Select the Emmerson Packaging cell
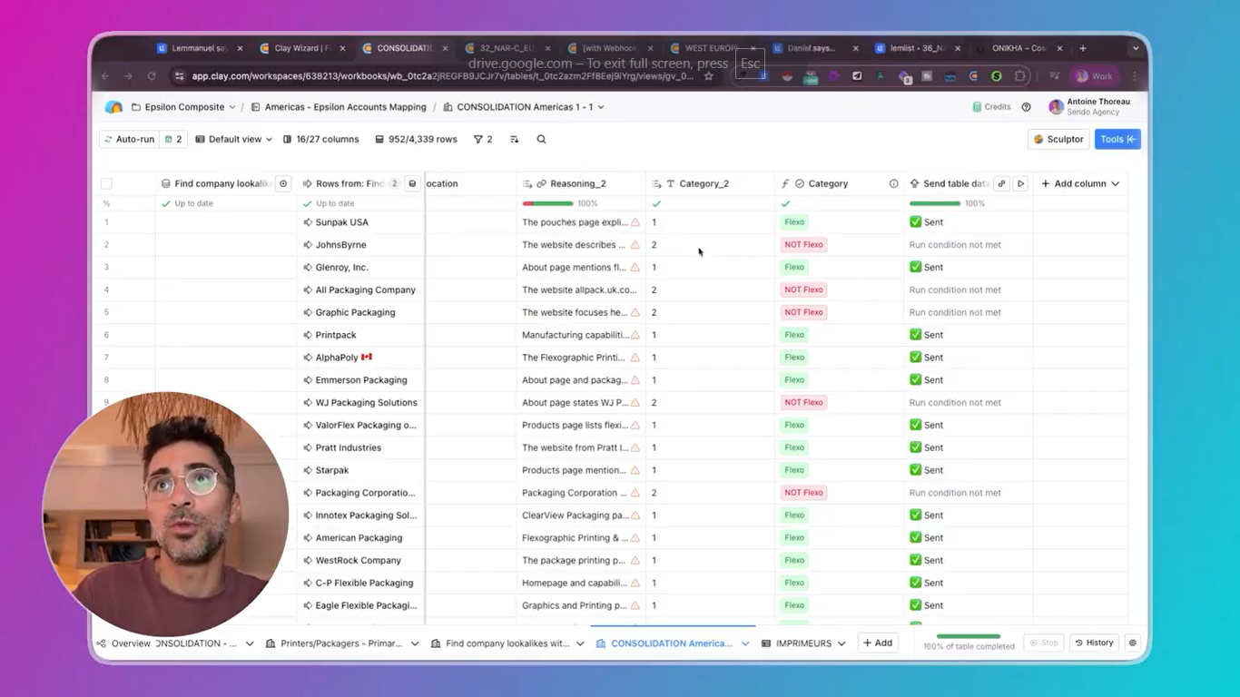 coord(361,380)
